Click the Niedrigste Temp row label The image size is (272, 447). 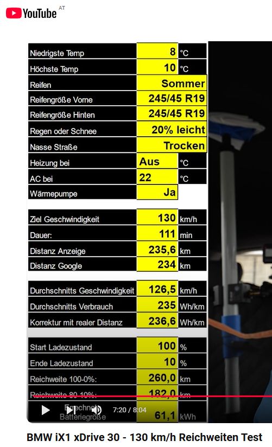[x=57, y=53]
